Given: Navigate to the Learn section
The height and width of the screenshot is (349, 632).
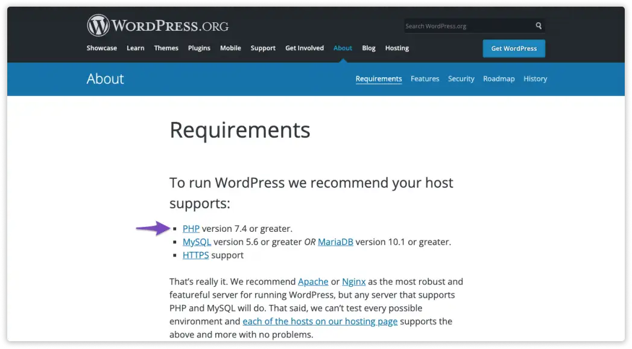Looking at the screenshot, I should tap(135, 48).
